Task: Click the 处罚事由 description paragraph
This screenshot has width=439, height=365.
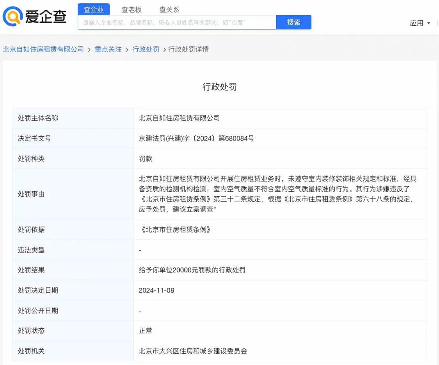Action: [278, 194]
